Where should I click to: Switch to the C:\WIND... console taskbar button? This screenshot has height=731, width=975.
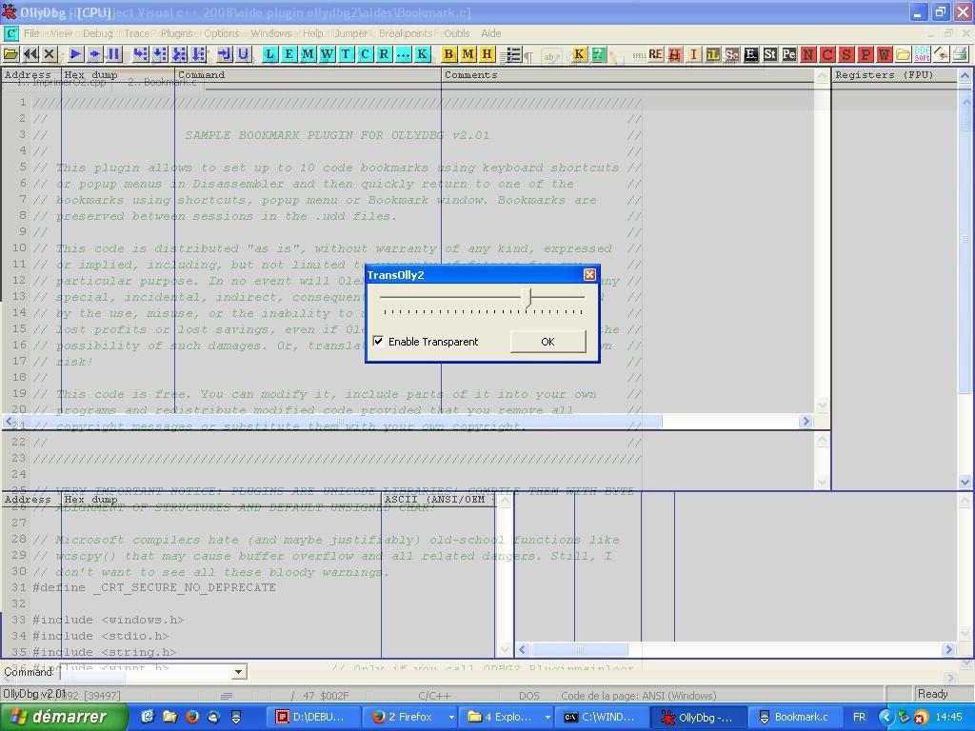tap(600, 718)
